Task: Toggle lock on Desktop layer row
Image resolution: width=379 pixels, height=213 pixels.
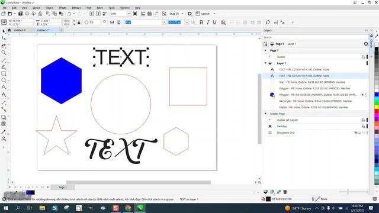Action: (363, 126)
